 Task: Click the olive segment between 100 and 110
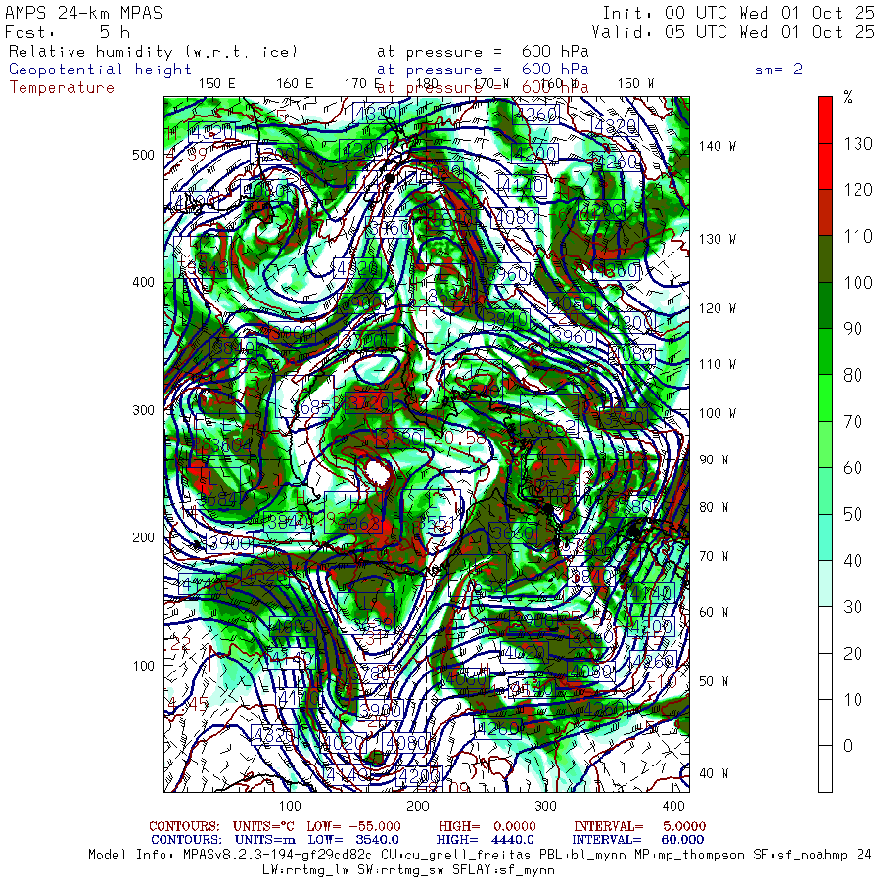(x=825, y=259)
